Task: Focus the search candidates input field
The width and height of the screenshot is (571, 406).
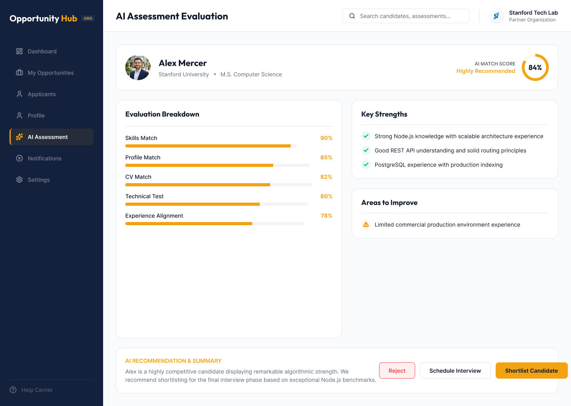Action: (x=406, y=16)
